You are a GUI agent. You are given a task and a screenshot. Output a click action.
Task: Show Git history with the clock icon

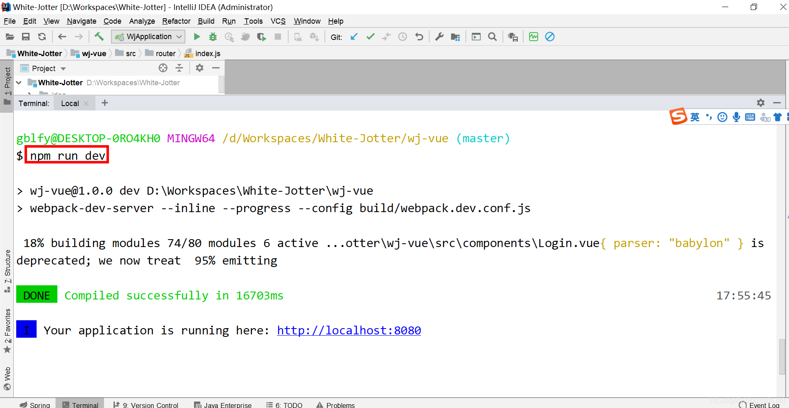[x=403, y=37]
